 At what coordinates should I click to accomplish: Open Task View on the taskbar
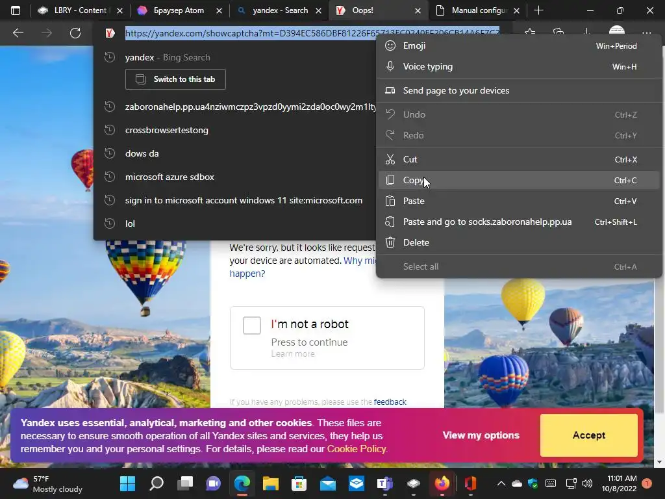[185, 483]
